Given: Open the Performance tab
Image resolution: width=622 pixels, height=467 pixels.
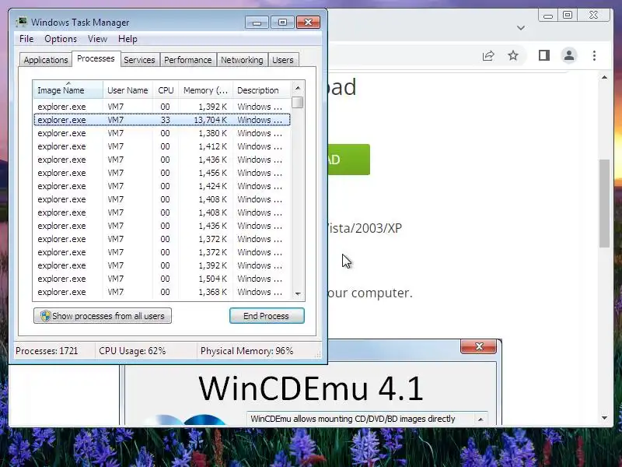Looking at the screenshot, I should pyautogui.click(x=187, y=60).
